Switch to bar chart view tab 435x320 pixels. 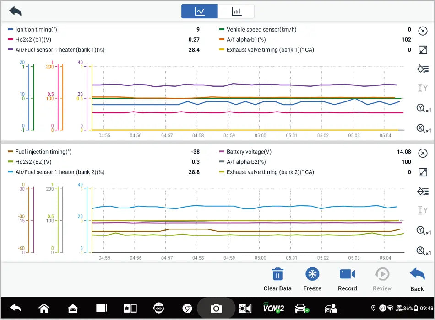236,11
